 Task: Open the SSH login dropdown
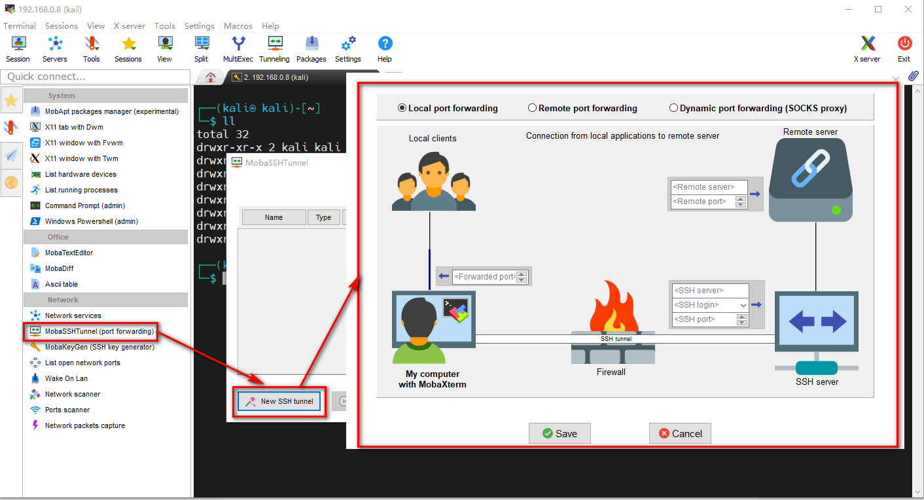pyautogui.click(x=743, y=305)
